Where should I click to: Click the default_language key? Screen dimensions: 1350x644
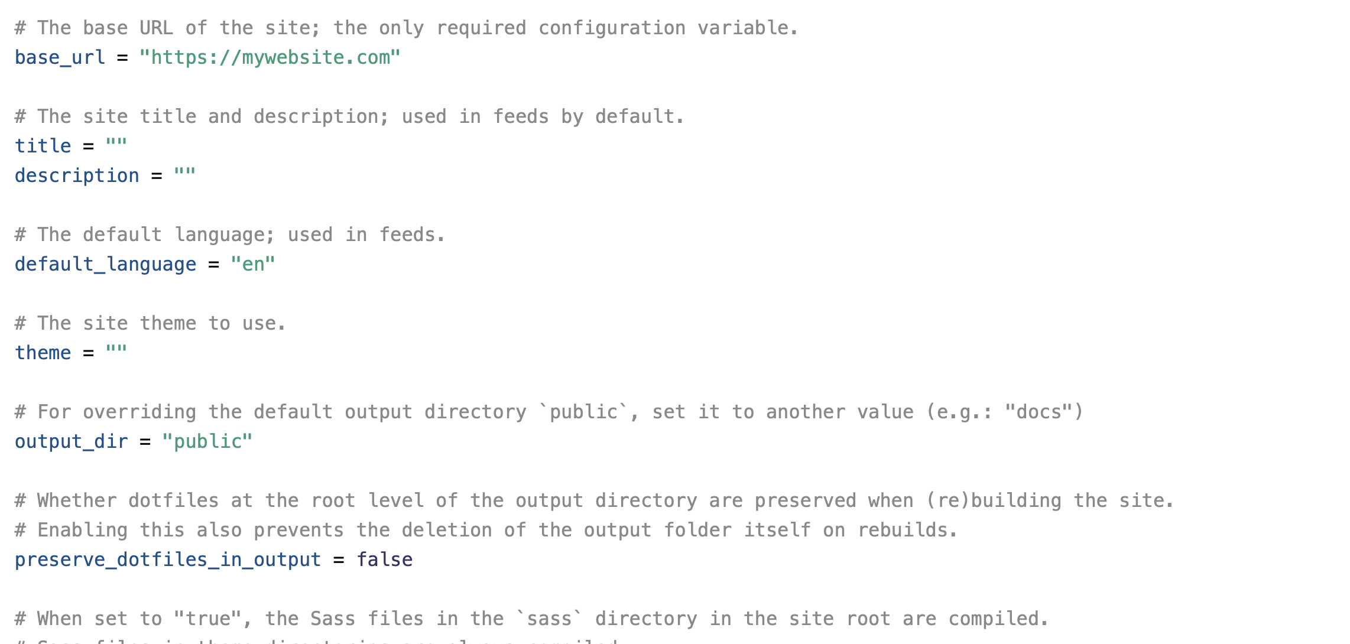106,264
